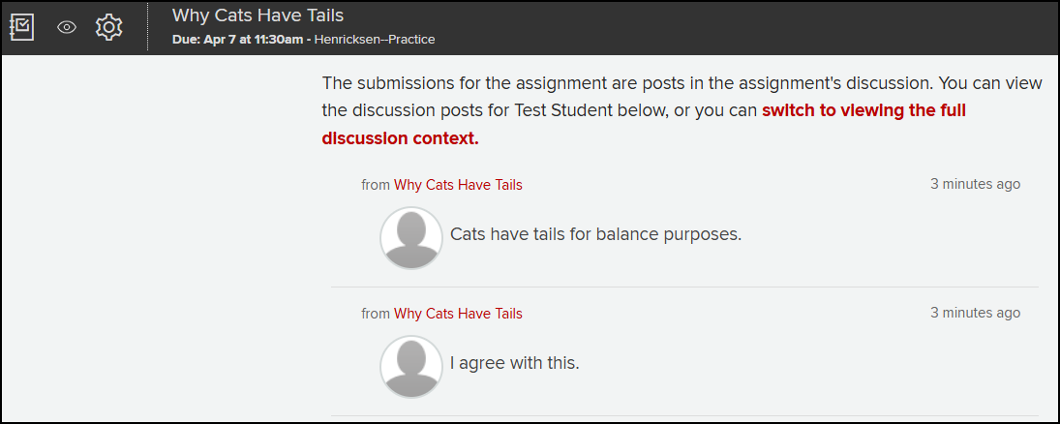Screen dimensions: 1060x424
Task: Click timestamp on the I agree post
Action: pos(976,313)
